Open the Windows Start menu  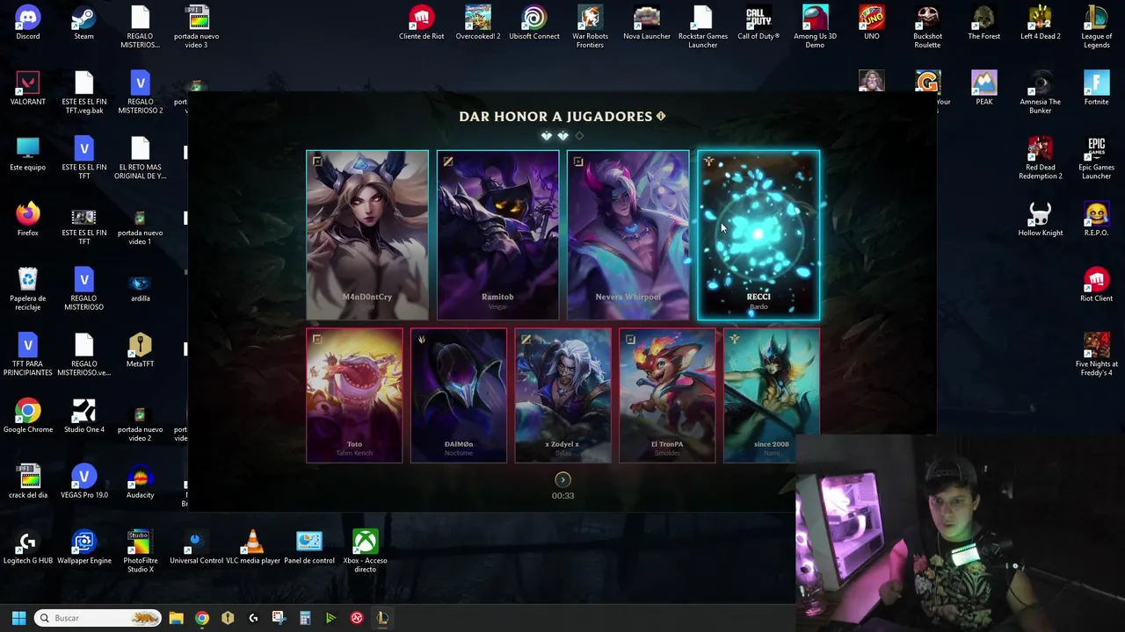coord(18,618)
